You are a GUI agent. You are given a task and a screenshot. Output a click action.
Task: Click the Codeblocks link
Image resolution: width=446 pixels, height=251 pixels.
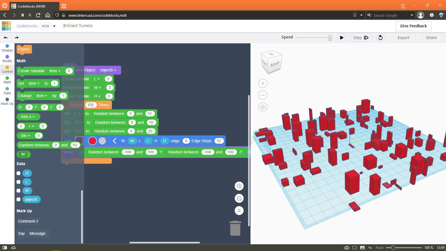pyautogui.click(x=27, y=26)
